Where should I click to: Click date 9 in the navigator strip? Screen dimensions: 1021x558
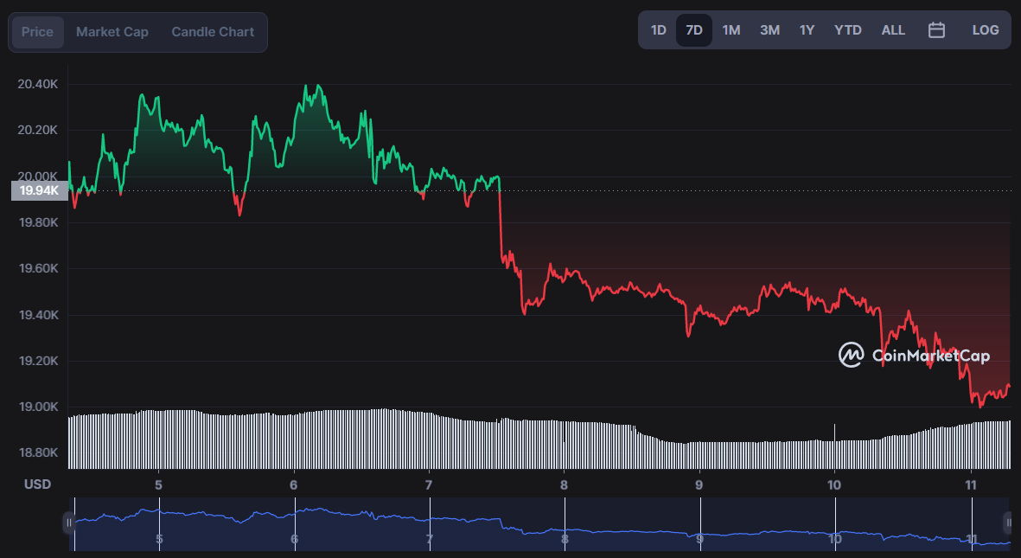coord(699,539)
